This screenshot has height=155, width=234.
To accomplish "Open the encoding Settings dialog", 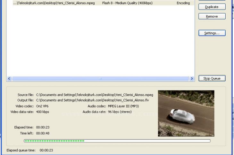I will click(212, 33).
